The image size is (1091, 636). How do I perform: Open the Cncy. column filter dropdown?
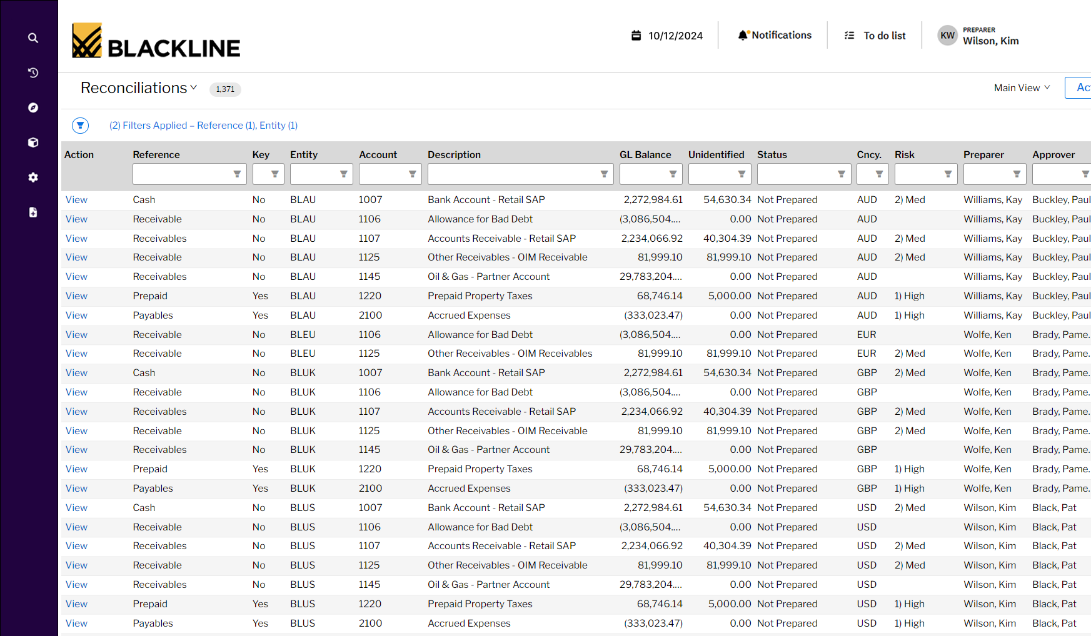point(879,174)
